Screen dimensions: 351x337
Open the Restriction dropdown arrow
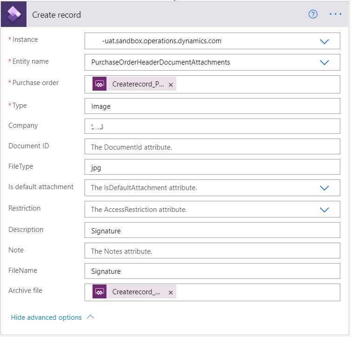tap(324, 210)
